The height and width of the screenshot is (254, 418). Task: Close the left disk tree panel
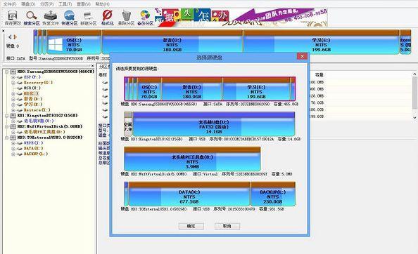(92, 66)
